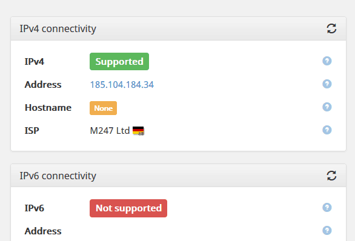Click the bold IPv4 row label
355x241 pixels.
(34, 62)
